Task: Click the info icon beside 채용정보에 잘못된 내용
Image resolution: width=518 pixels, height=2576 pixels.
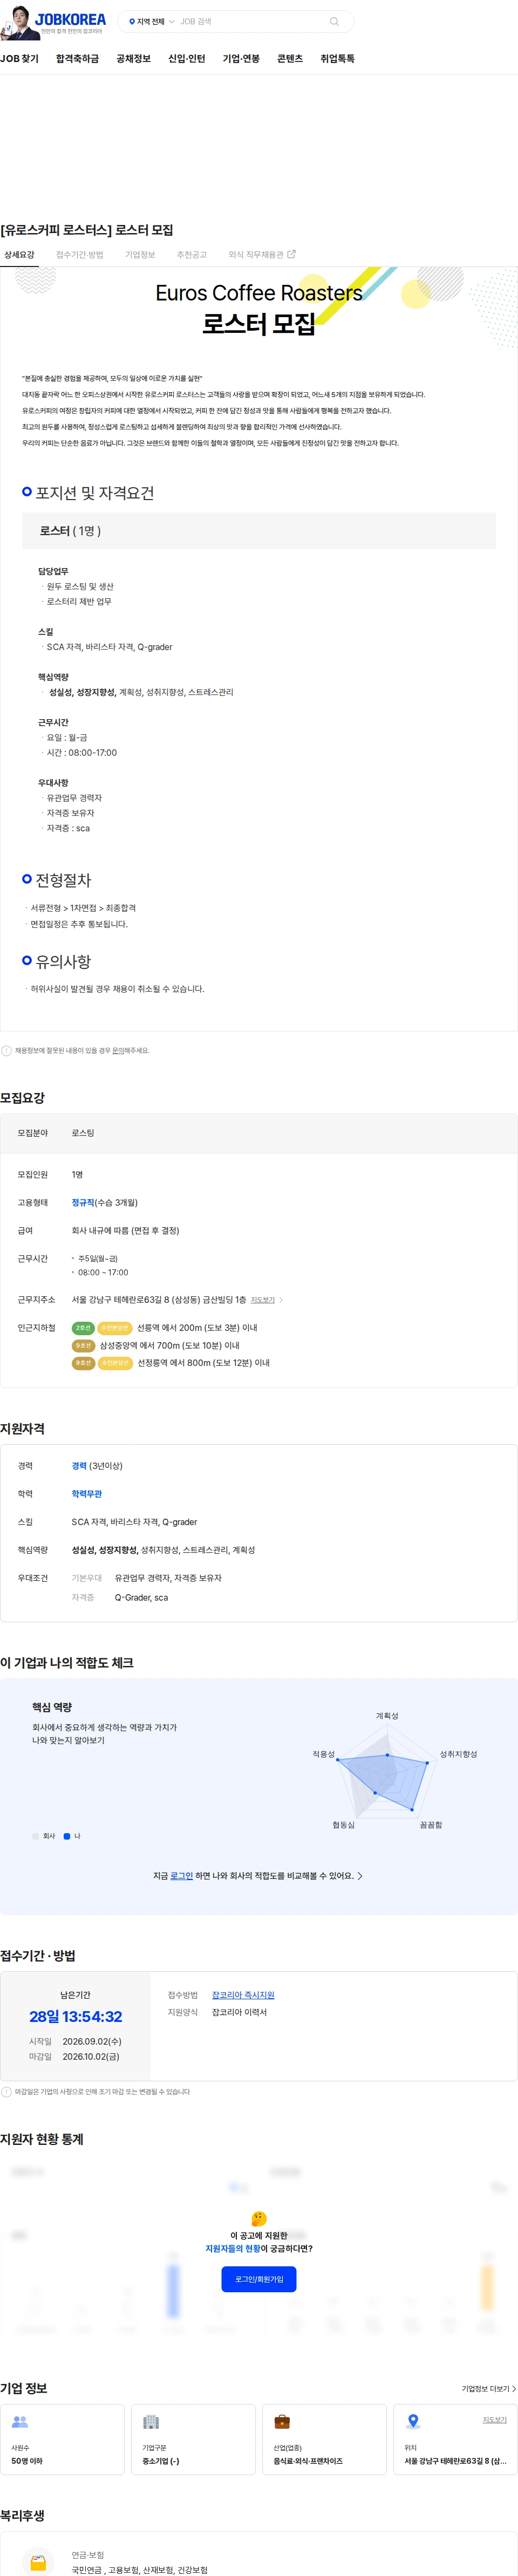Action: [x=6, y=1051]
